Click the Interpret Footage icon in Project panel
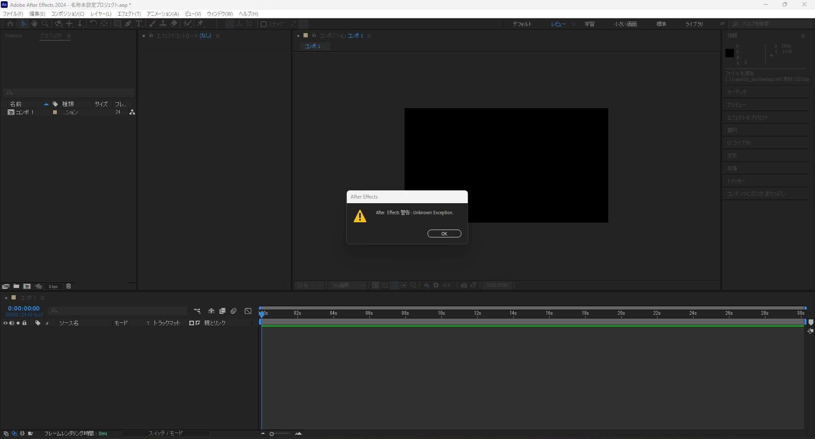This screenshot has width=815, height=439. 6,286
